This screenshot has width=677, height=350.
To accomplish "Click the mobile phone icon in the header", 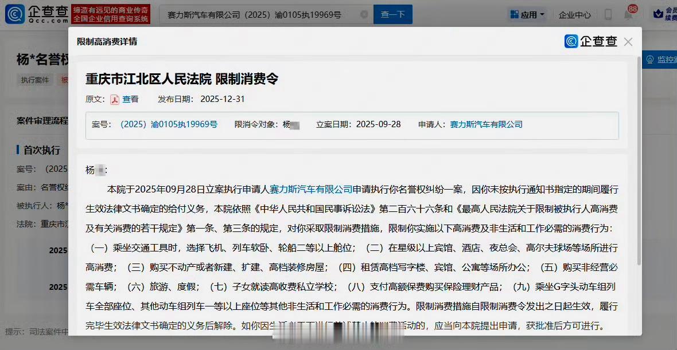I will click(608, 15).
